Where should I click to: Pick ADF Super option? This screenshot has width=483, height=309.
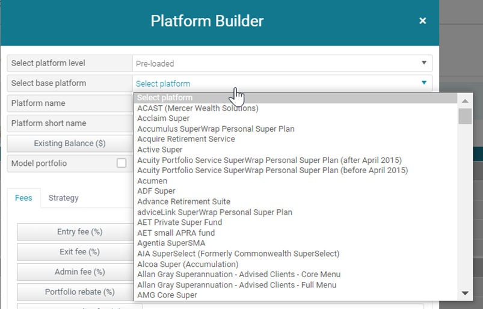[x=296, y=191]
